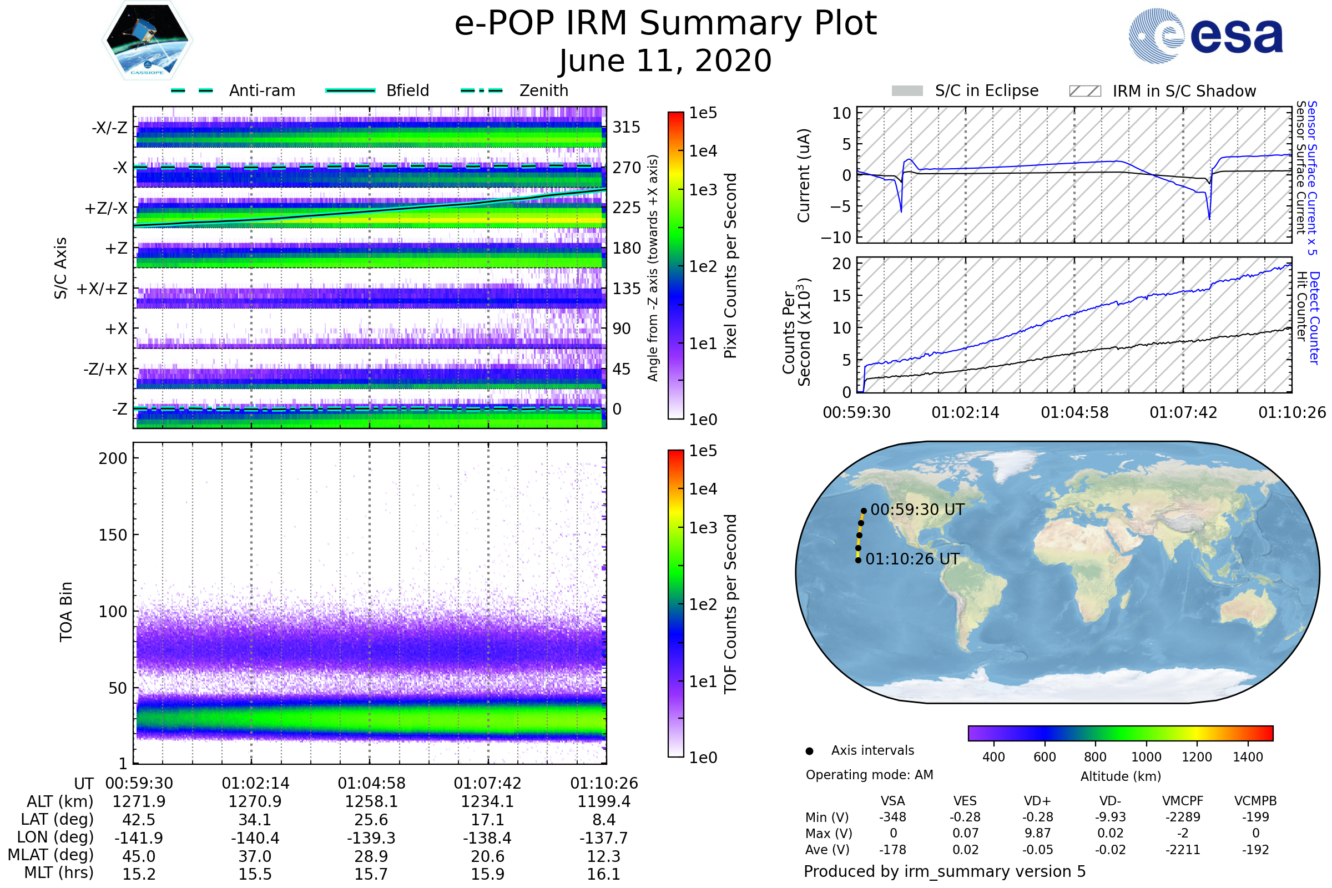Click the Bfield solid line legend marker
Viewport: 1332px width, 888px height.
point(350,90)
